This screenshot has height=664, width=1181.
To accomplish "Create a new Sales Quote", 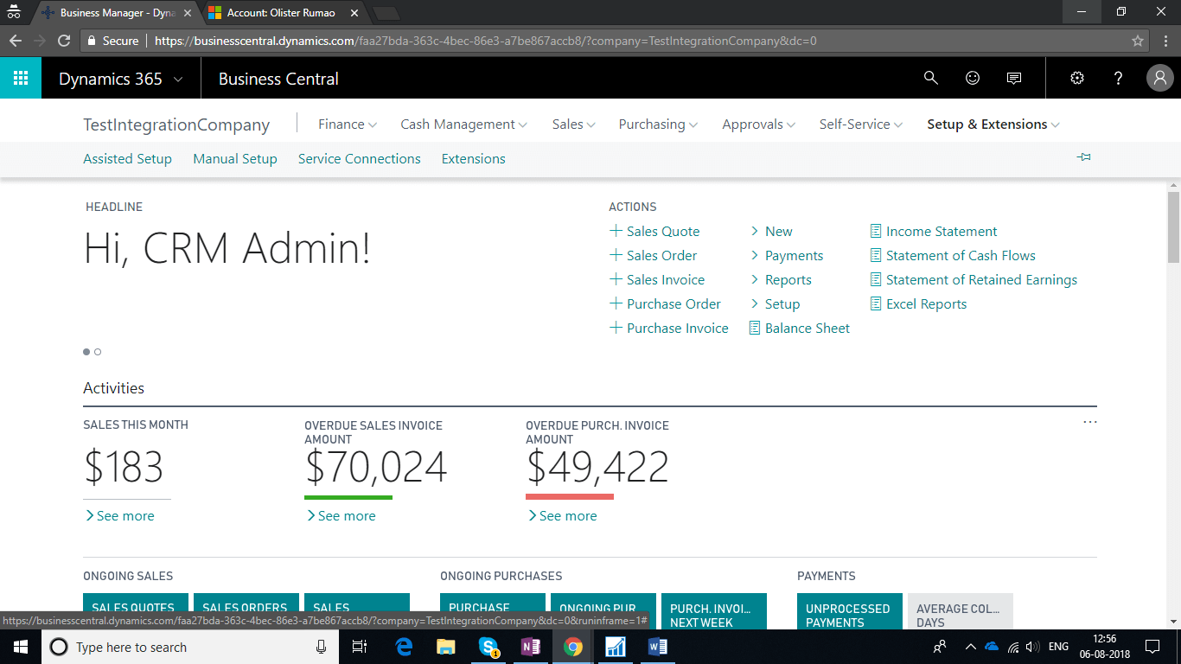I will [662, 232].
